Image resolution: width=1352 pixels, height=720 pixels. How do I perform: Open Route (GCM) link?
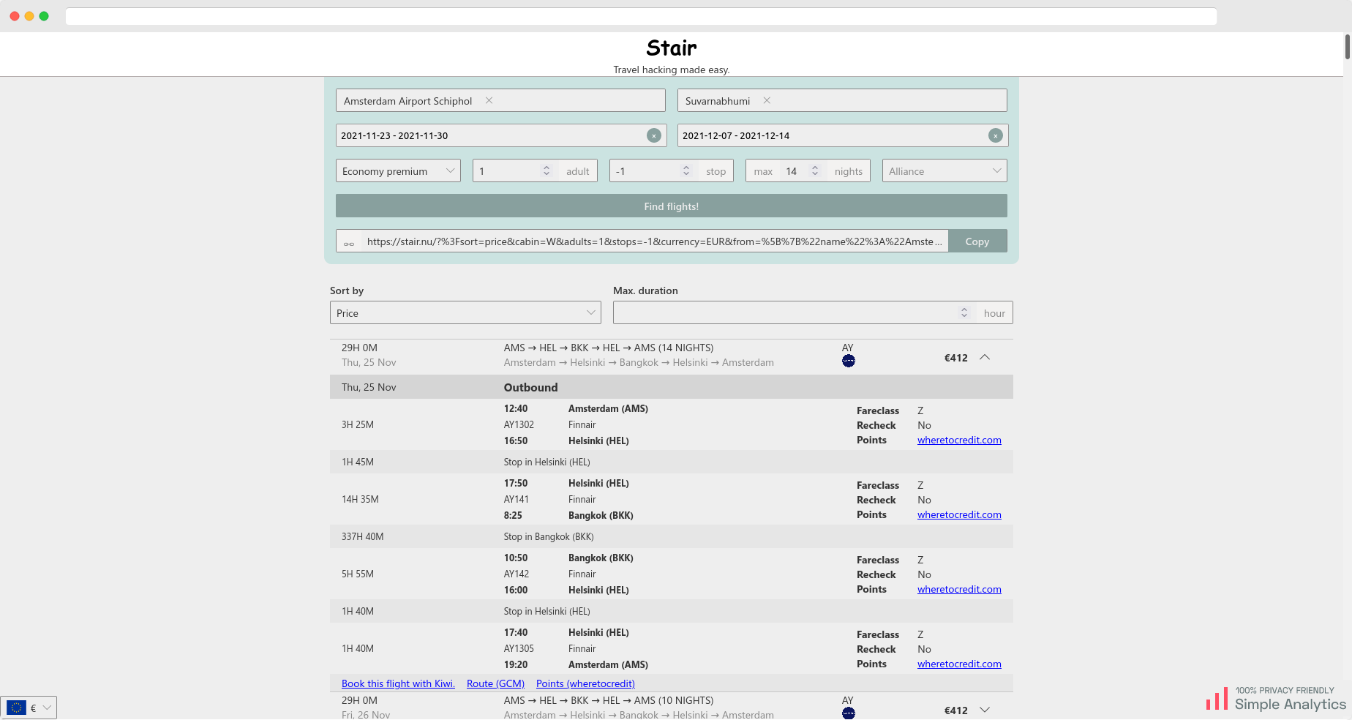pos(495,683)
